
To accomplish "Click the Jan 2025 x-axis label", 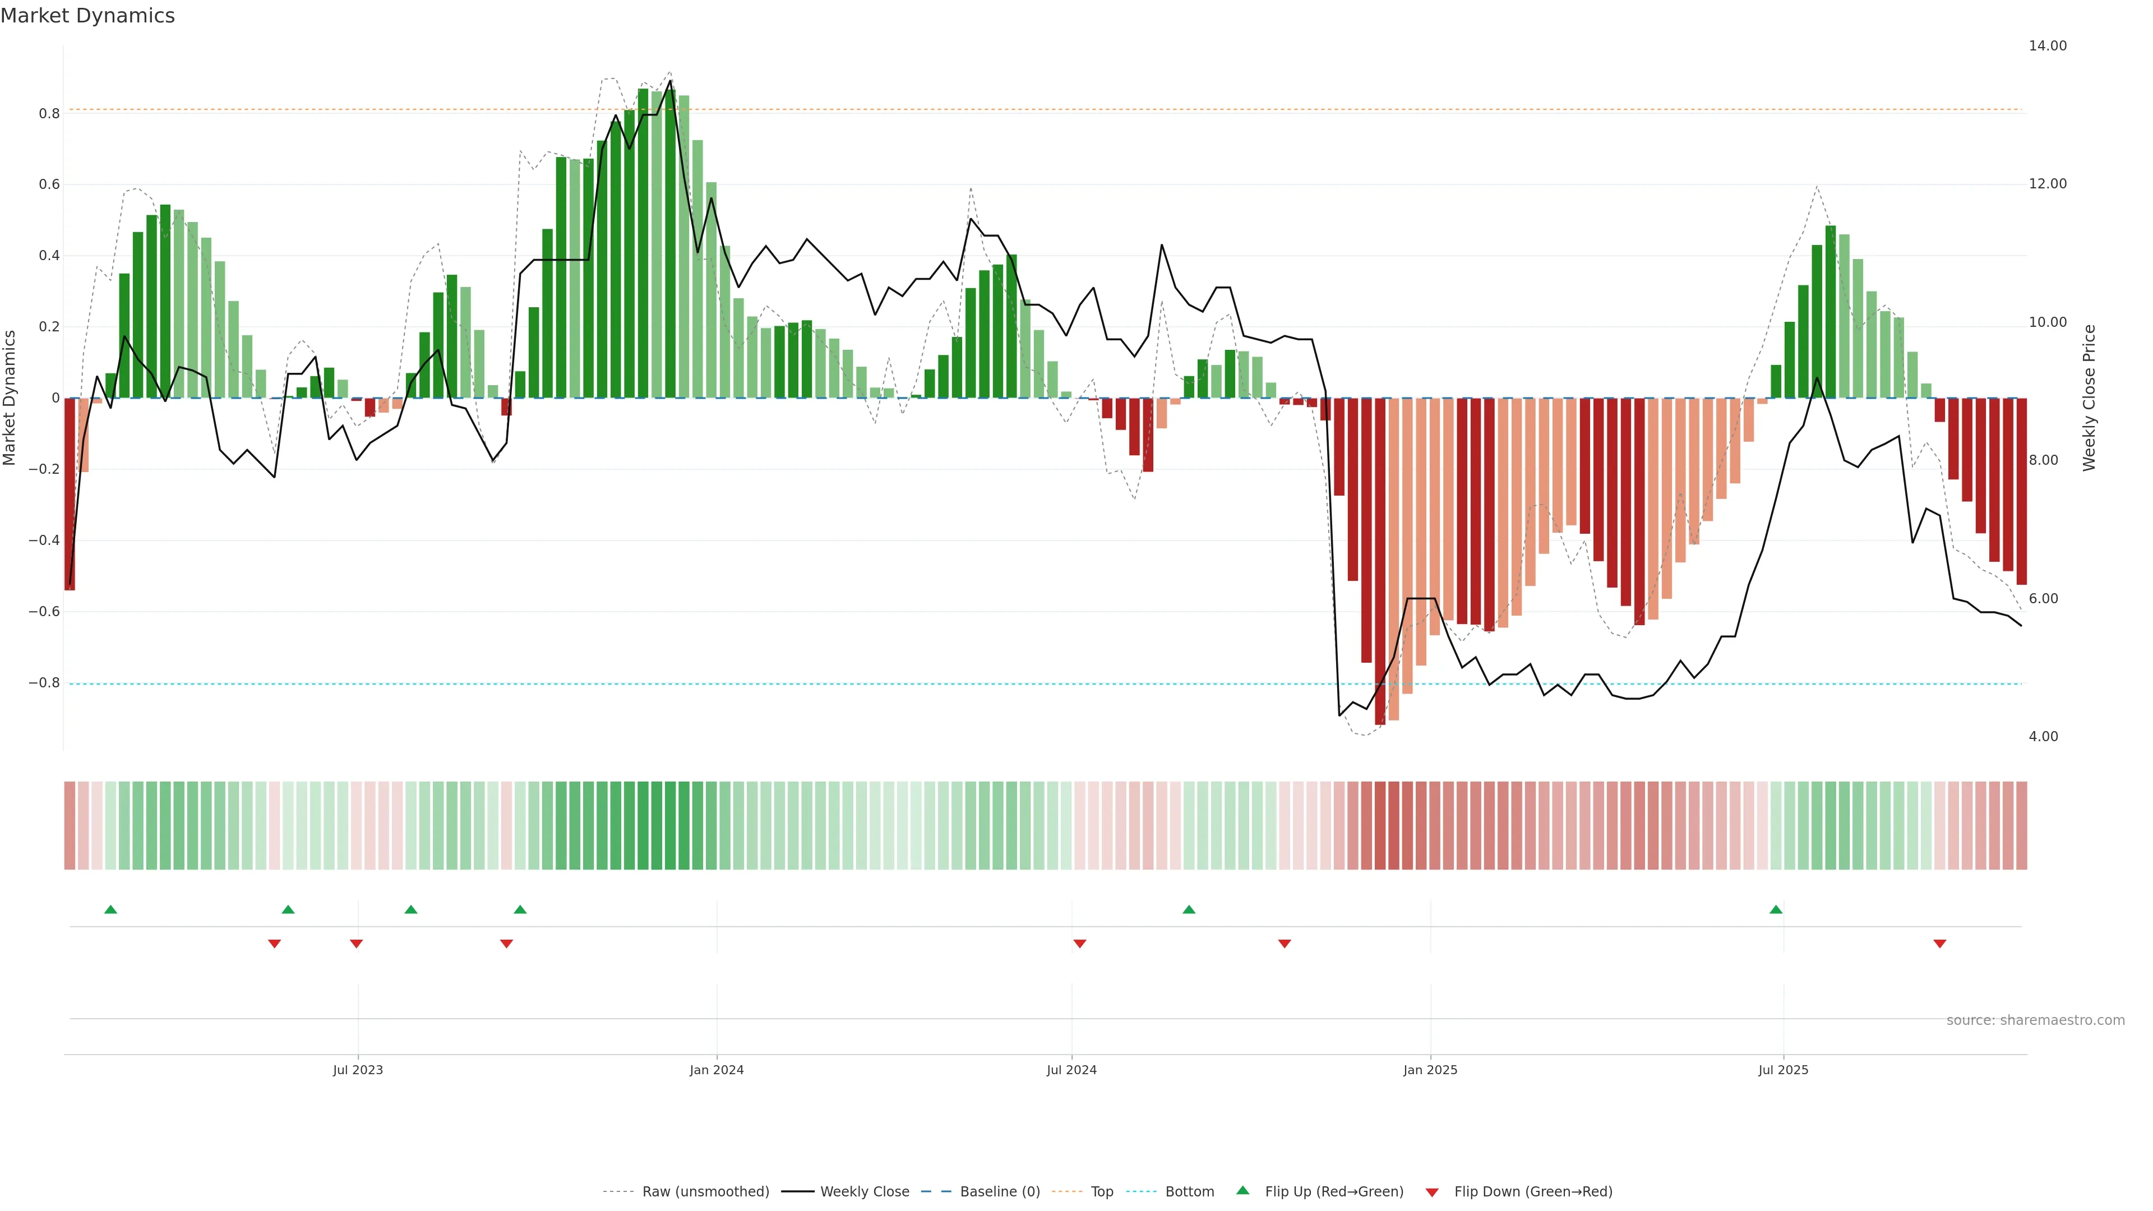I will [1430, 1070].
